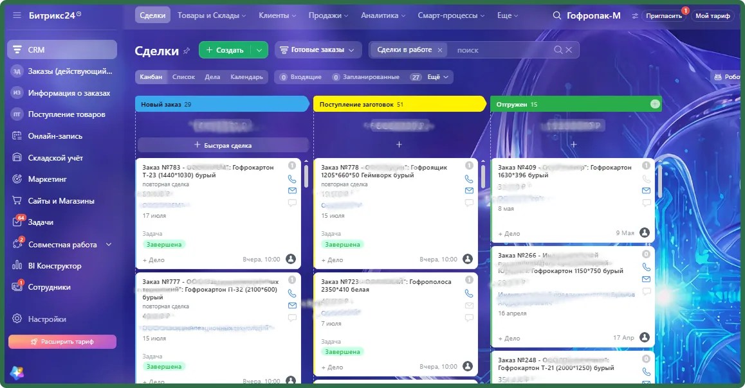Click the blue Новый заказ stage header
This screenshot has height=388, width=745.
pyautogui.click(x=222, y=104)
